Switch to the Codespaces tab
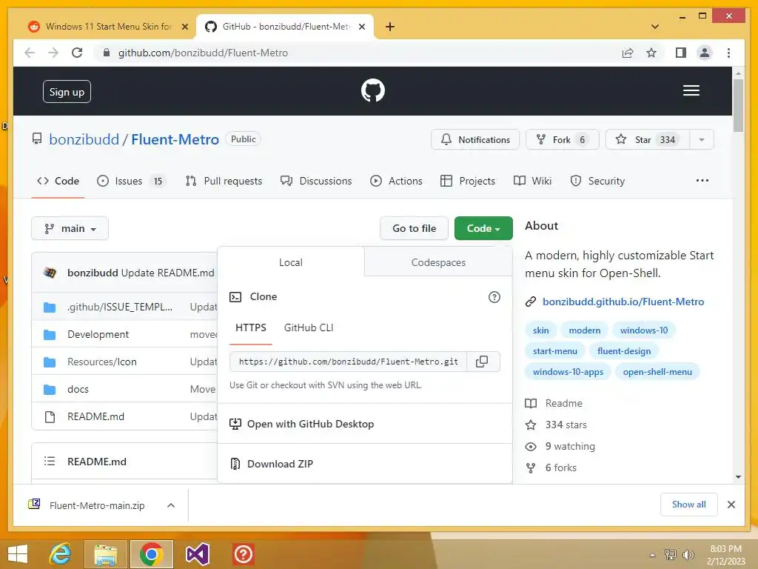The height and width of the screenshot is (569, 758). tap(438, 262)
